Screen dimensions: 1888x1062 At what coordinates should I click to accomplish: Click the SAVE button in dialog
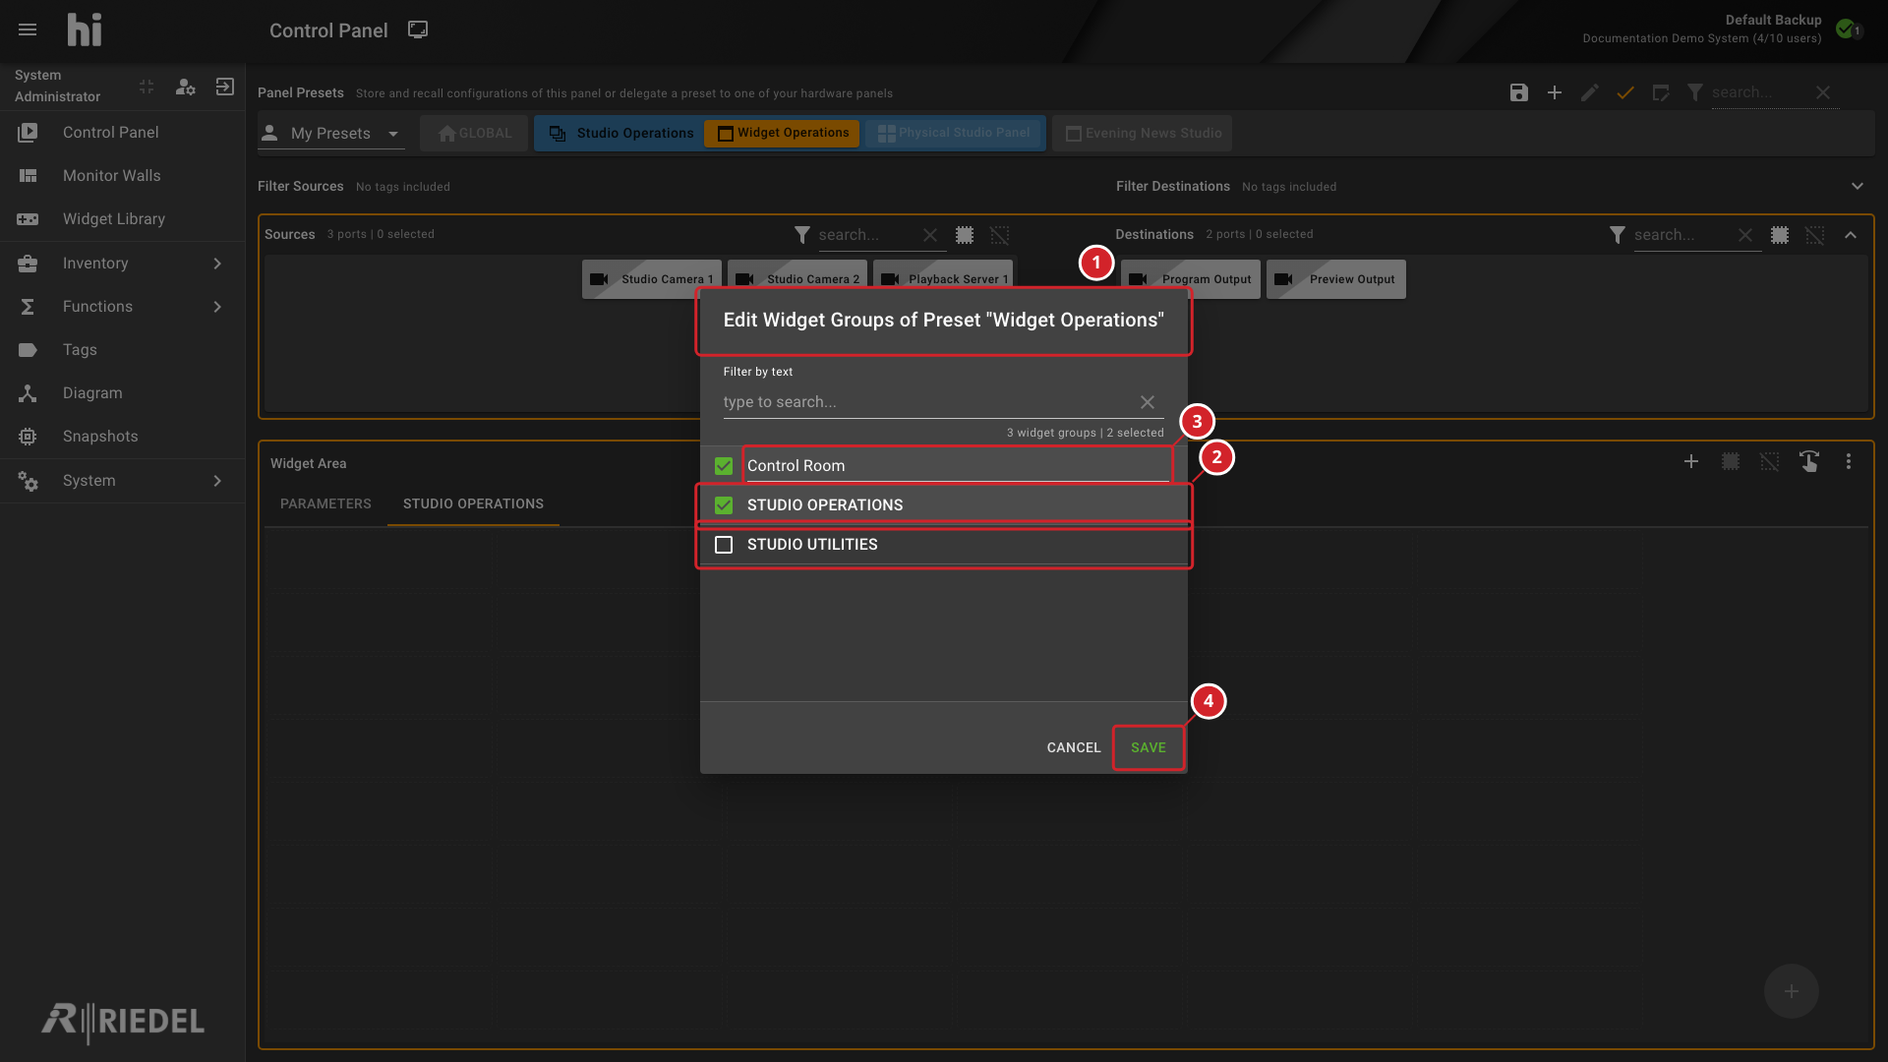[x=1149, y=747]
